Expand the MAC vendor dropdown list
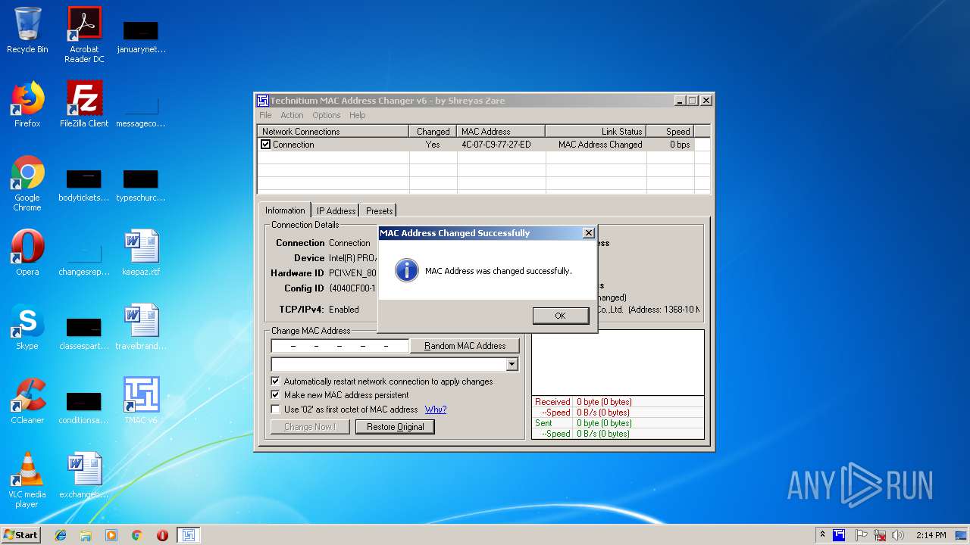 click(512, 365)
